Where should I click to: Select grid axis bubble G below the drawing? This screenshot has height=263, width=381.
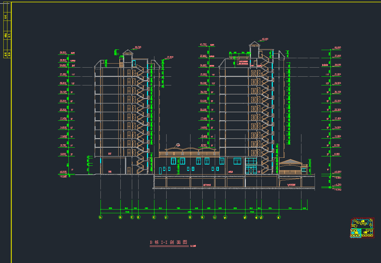click(190, 217)
